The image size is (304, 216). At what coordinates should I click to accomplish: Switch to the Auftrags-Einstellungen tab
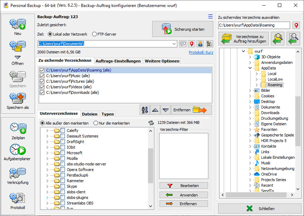[118, 61]
